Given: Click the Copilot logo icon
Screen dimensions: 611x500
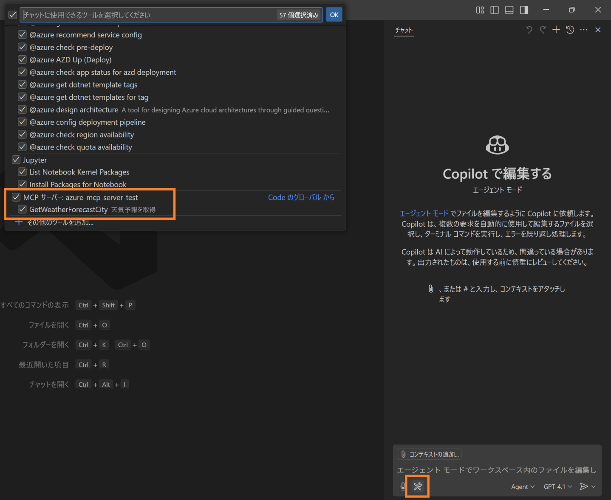Looking at the screenshot, I should point(497,145).
